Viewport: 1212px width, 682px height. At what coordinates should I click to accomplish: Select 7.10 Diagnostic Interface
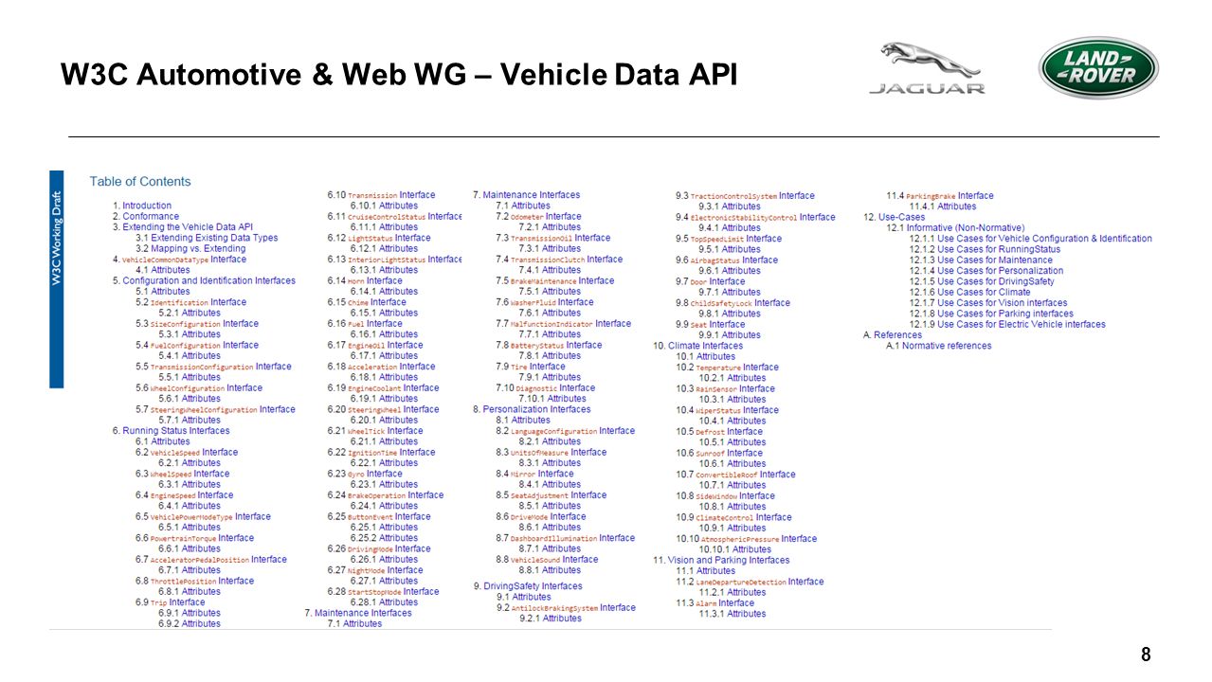[x=545, y=388]
